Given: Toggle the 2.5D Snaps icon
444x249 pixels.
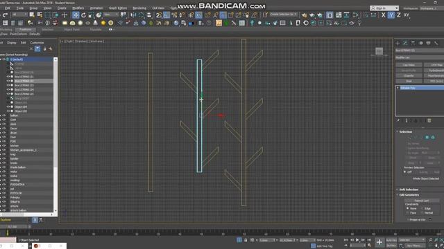Looking at the screenshot, I should (159, 15).
